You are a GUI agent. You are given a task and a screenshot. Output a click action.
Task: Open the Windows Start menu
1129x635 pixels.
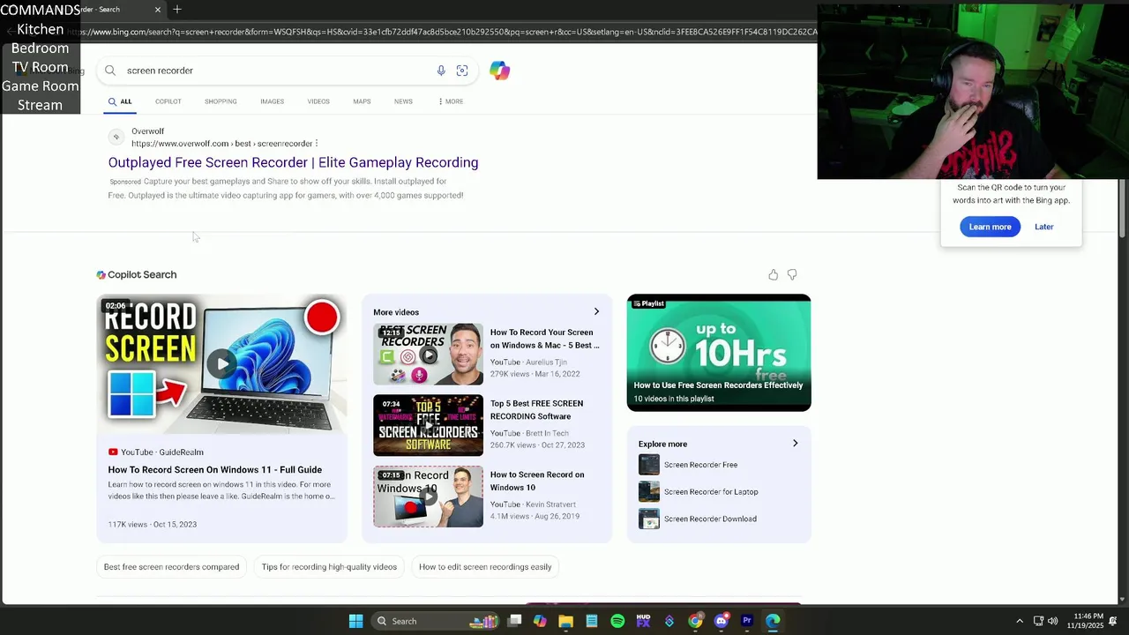point(355,621)
